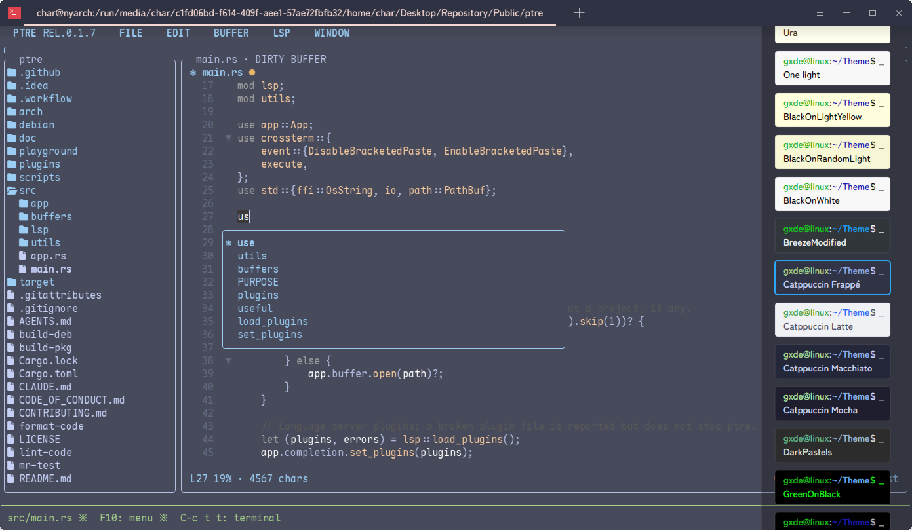Click the red terminal app icon
912x530 pixels.
click(x=13, y=13)
